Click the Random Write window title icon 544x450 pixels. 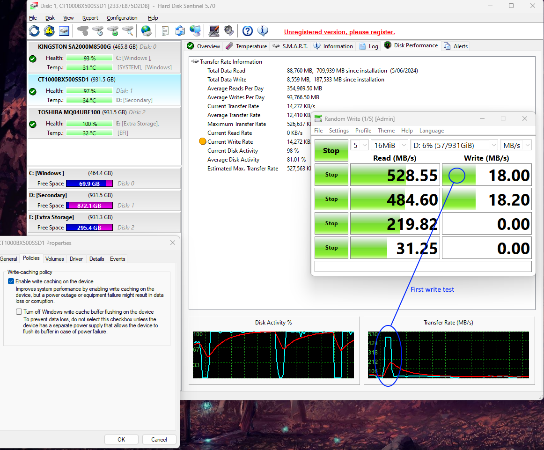[x=318, y=118]
